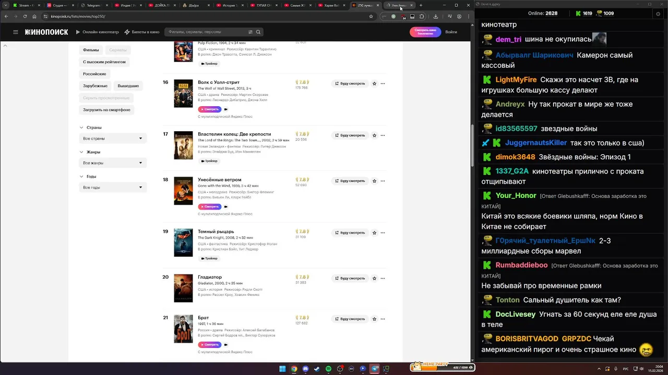Click Трейлер button under Темный рыцарь

[x=209, y=258]
